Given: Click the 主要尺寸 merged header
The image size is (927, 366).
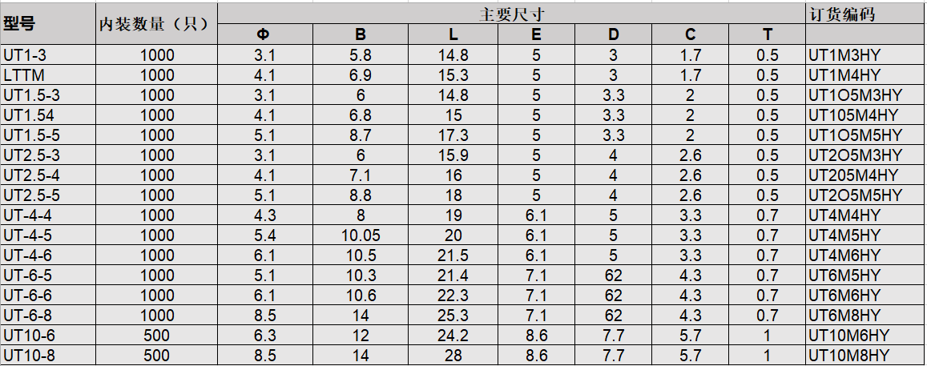Looking at the screenshot, I should coord(511,14).
